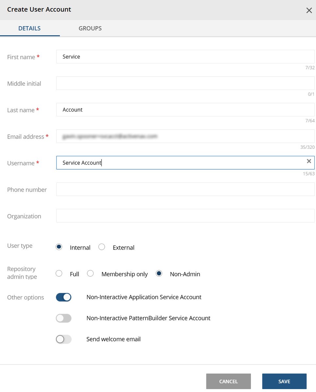This screenshot has width=316, height=392.
Task: Select External user type
Action: (x=101, y=247)
